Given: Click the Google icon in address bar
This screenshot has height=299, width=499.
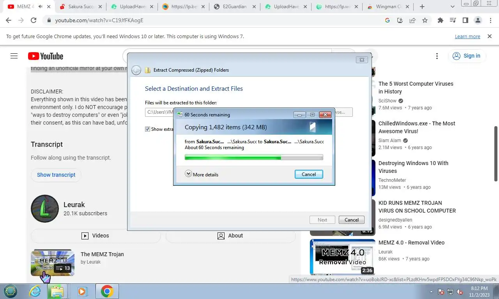Looking at the screenshot, I should coord(388,20).
